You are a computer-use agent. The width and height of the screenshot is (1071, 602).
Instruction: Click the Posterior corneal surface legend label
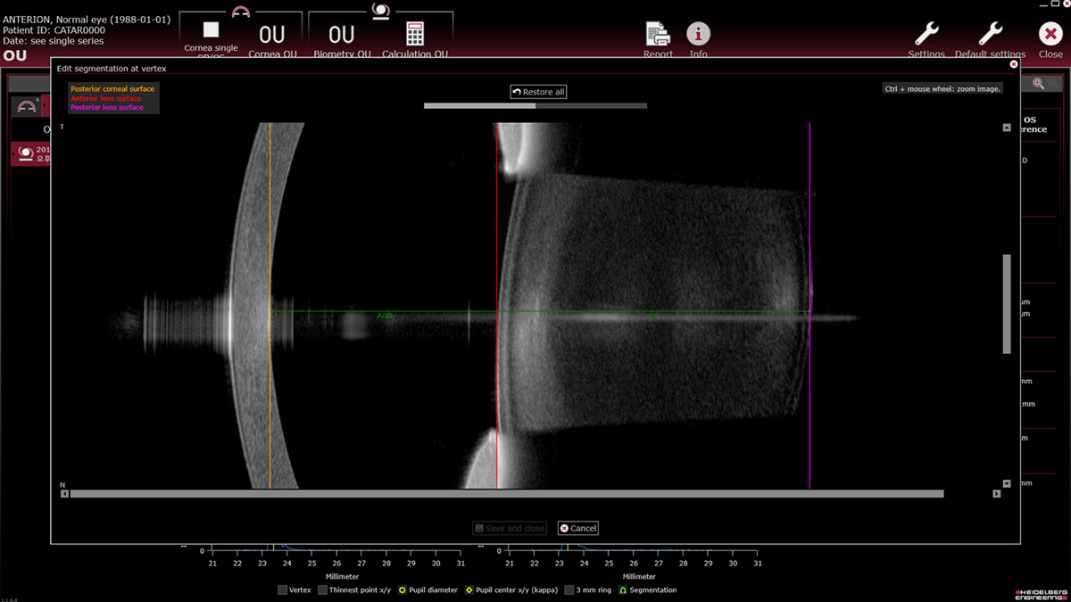(x=112, y=89)
